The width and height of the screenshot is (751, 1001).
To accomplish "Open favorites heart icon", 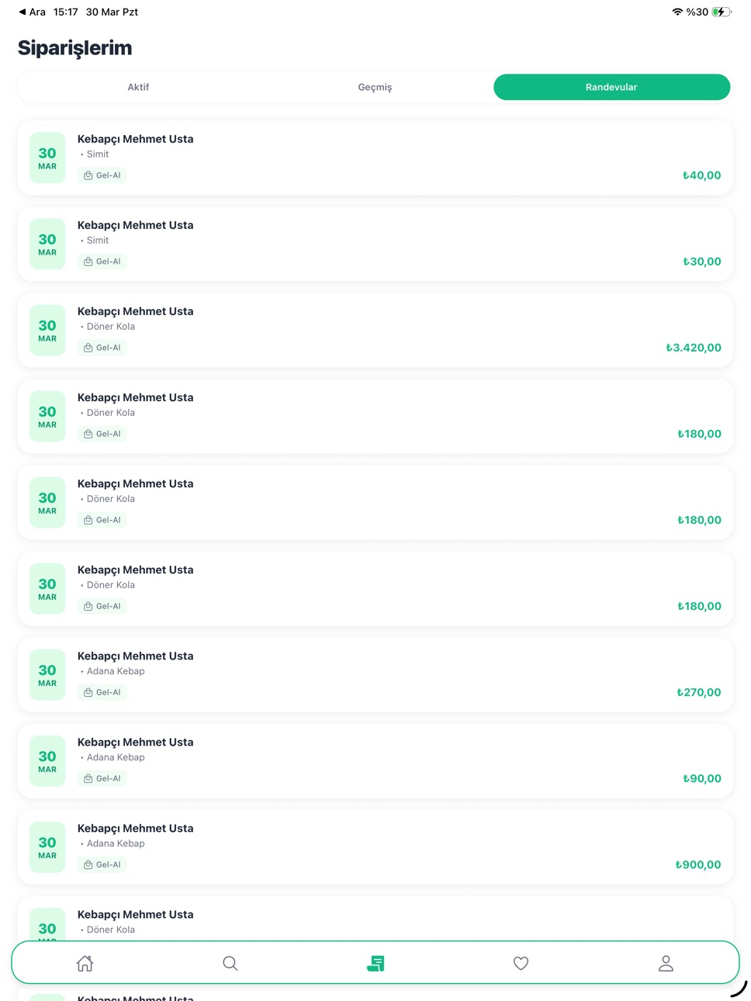I will (521, 963).
